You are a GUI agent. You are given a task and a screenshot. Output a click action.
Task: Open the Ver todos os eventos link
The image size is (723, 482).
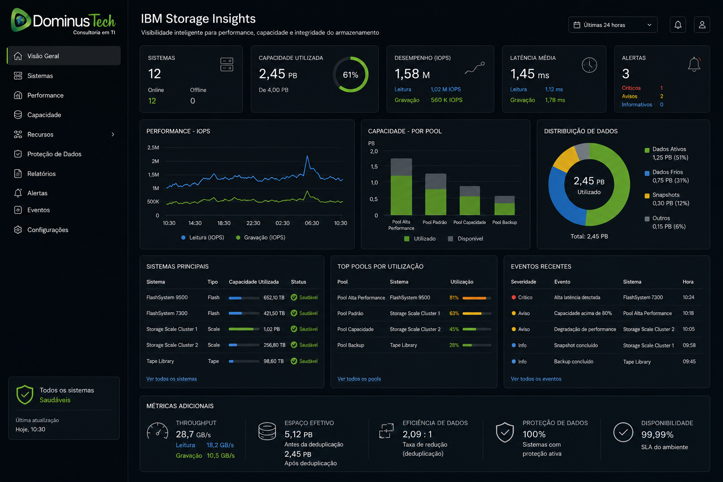coord(536,379)
